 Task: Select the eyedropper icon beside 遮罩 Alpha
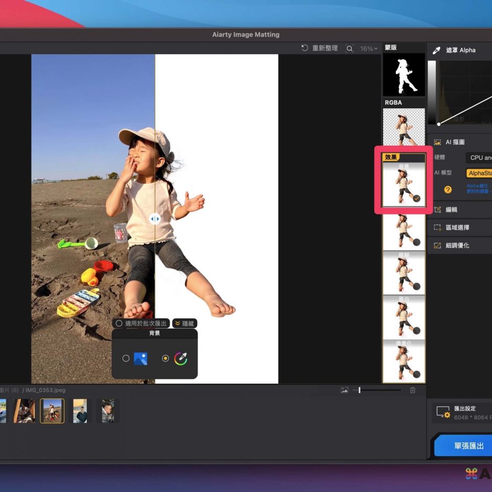tap(436, 50)
